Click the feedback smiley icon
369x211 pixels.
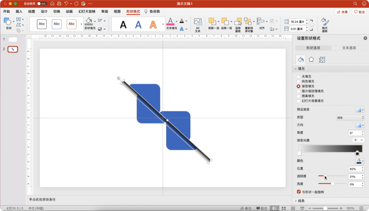[364, 3]
